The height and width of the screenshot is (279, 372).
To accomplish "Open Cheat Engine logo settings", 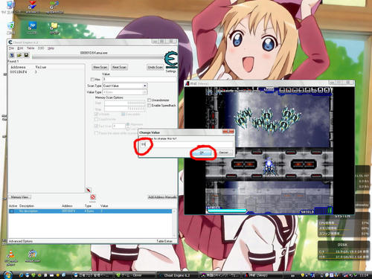I will point(171,60).
